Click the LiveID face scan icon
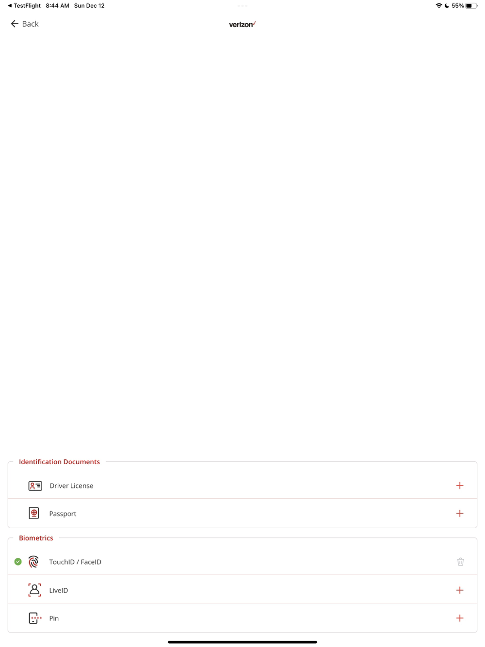Screen dimensions: 485x647 (x=34, y=590)
